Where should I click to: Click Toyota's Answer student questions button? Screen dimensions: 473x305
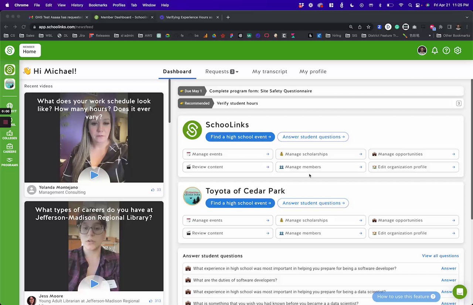(x=313, y=203)
